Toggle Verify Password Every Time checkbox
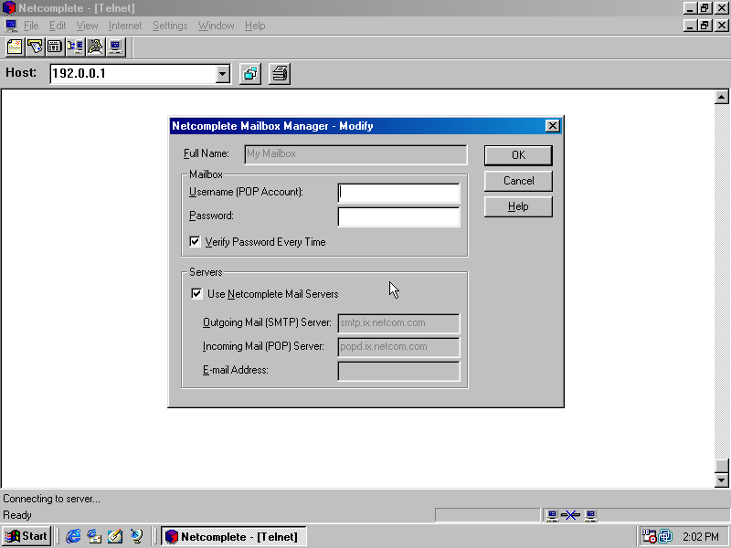731x548 pixels. (x=195, y=242)
